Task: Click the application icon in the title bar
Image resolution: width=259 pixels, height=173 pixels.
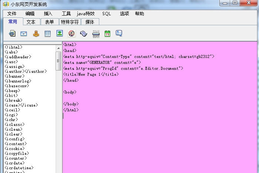Action: point(6,4)
